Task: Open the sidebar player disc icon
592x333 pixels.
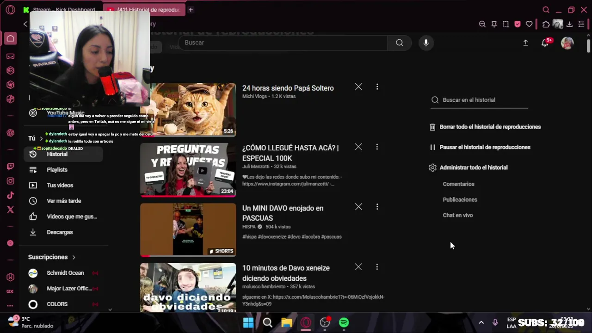Action: 10,243
